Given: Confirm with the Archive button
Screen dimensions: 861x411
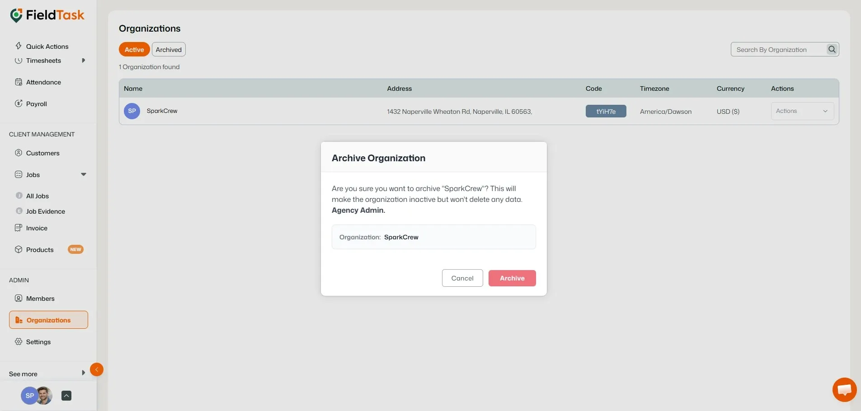Looking at the screenshot, I should (x=512, y=278).
